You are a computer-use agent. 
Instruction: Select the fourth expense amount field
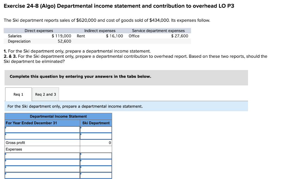point(96,175)
